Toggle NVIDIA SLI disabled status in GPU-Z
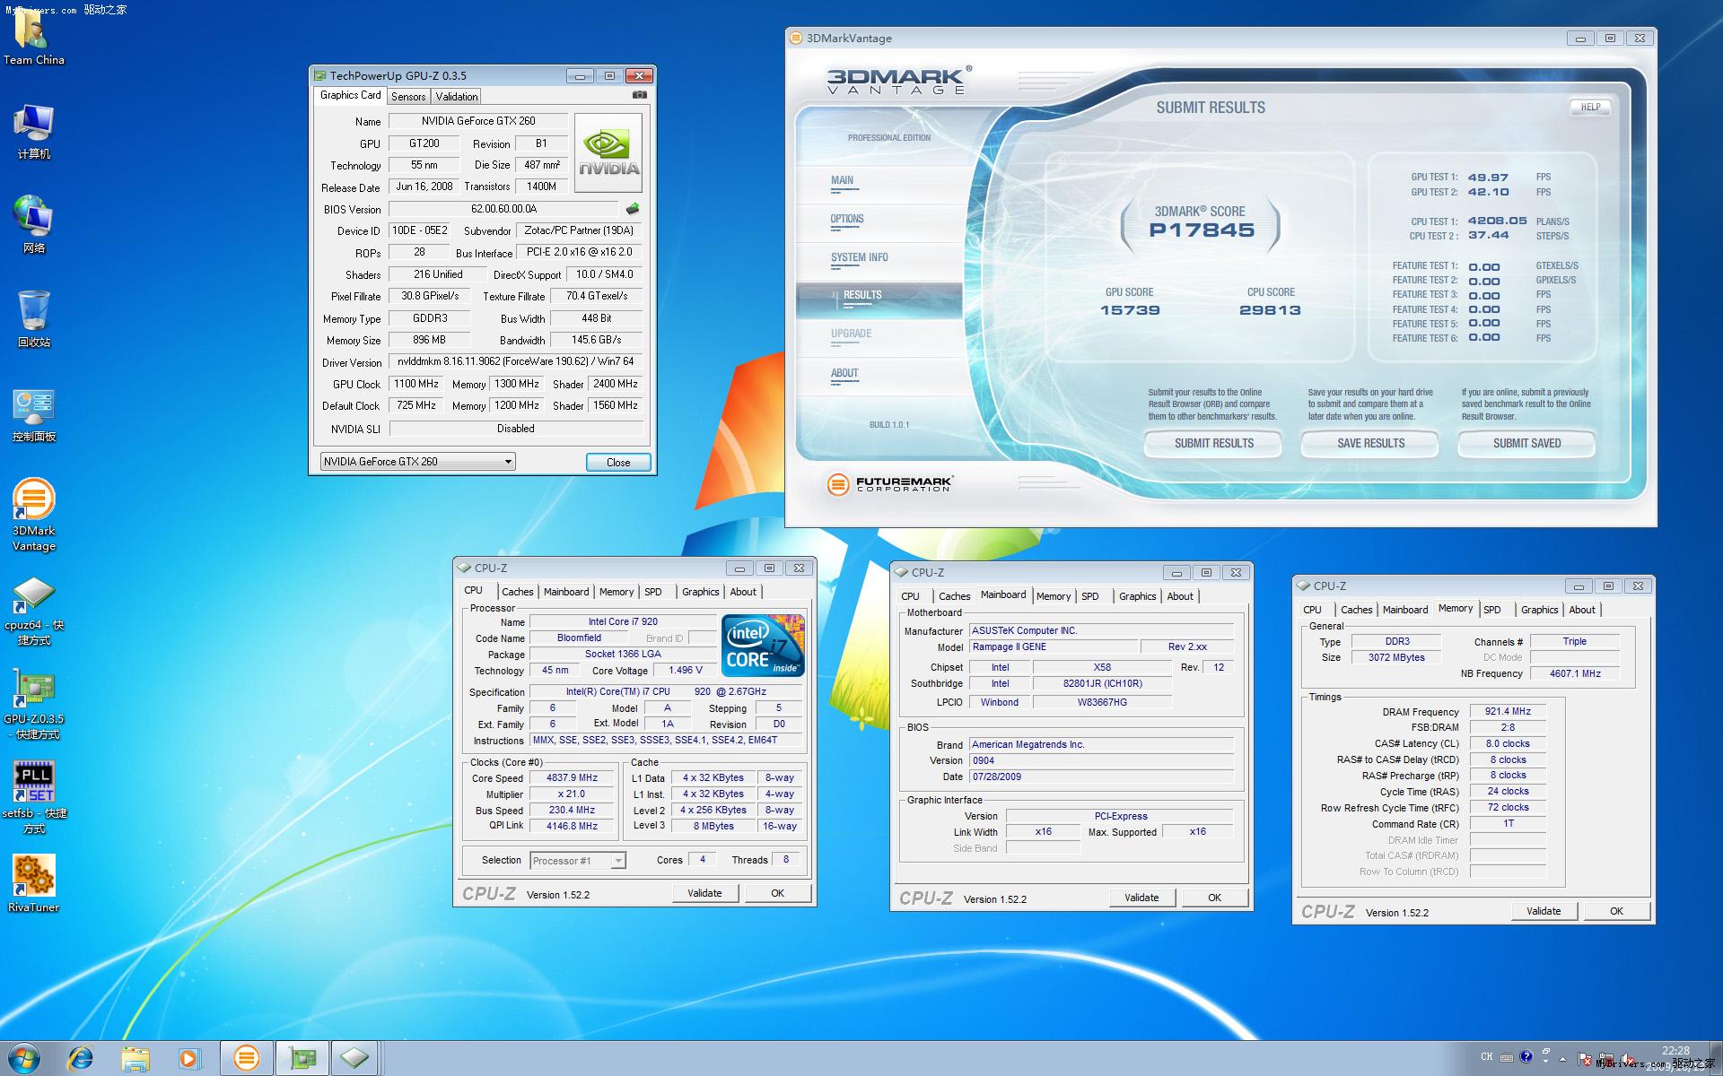The width and height of the screenshot is (1723, 1076). click(x=512, y=428)
